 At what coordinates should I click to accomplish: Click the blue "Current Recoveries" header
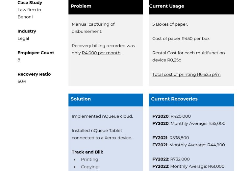191,99
